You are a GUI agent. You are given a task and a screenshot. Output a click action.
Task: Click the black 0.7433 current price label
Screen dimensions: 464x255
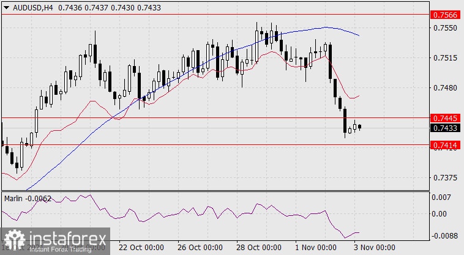[x=444, y=128]
